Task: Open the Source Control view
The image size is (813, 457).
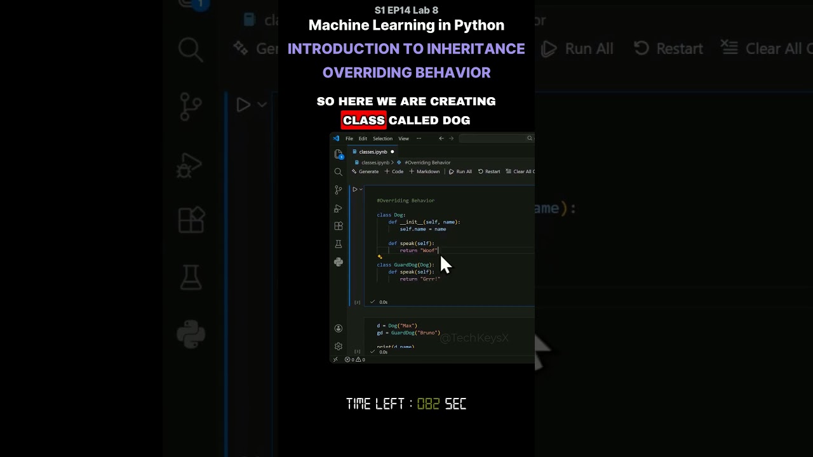Action: [x=339, y=190]
